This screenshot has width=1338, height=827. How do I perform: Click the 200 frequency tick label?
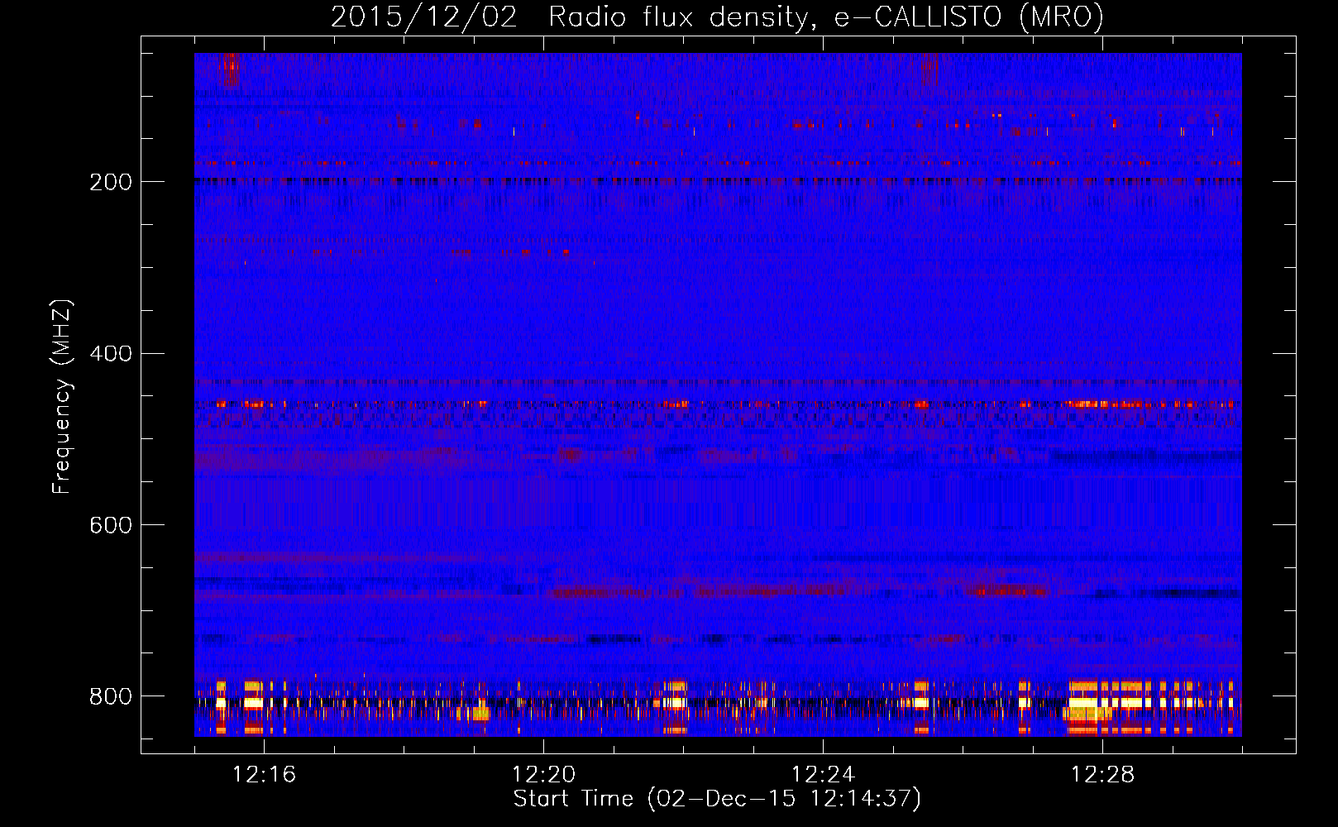click(x=110, y=182)
